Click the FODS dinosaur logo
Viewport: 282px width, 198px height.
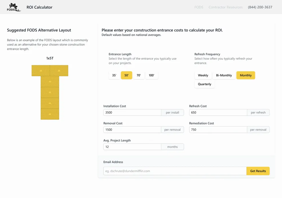point(14,7)
